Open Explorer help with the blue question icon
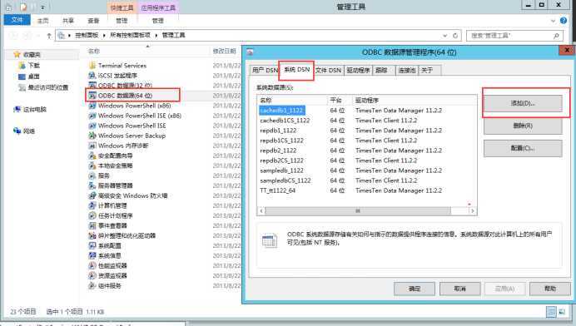Screen dimensions: 576x326 564,21
